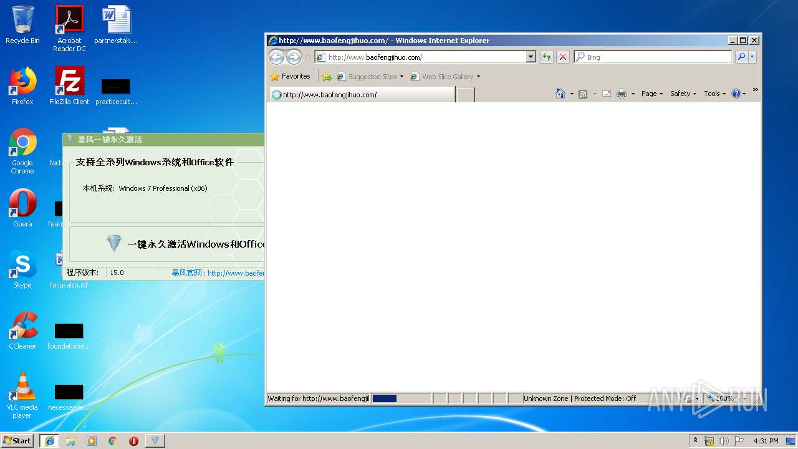
Task: Open the Tools menu
Action: (715, 94)
